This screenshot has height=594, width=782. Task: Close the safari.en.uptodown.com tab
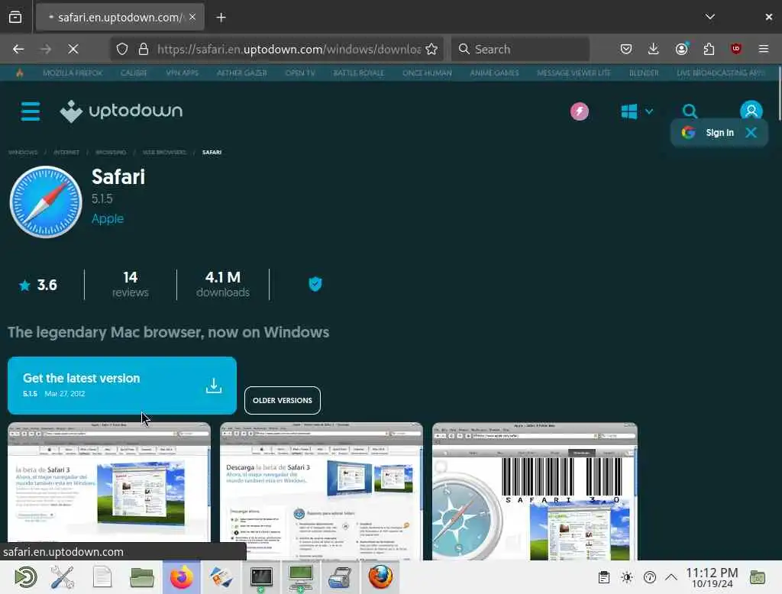(x=192, y=17)
